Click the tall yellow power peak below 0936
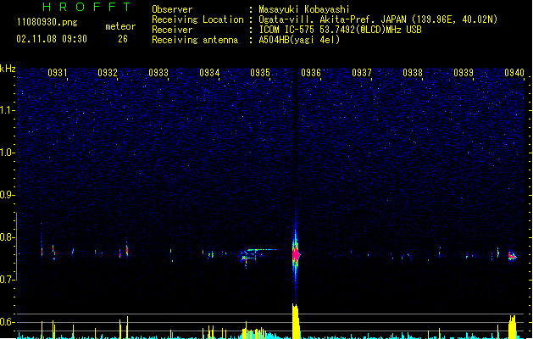 coord(296,321)
